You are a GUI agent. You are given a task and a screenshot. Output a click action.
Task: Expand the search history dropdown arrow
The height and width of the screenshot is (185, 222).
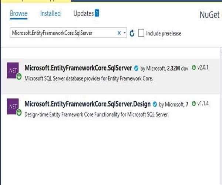125,33
